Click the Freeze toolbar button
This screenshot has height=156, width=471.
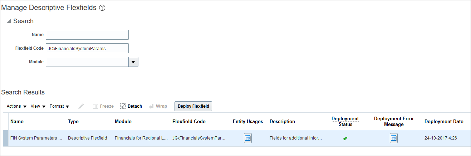pos(103,106)
